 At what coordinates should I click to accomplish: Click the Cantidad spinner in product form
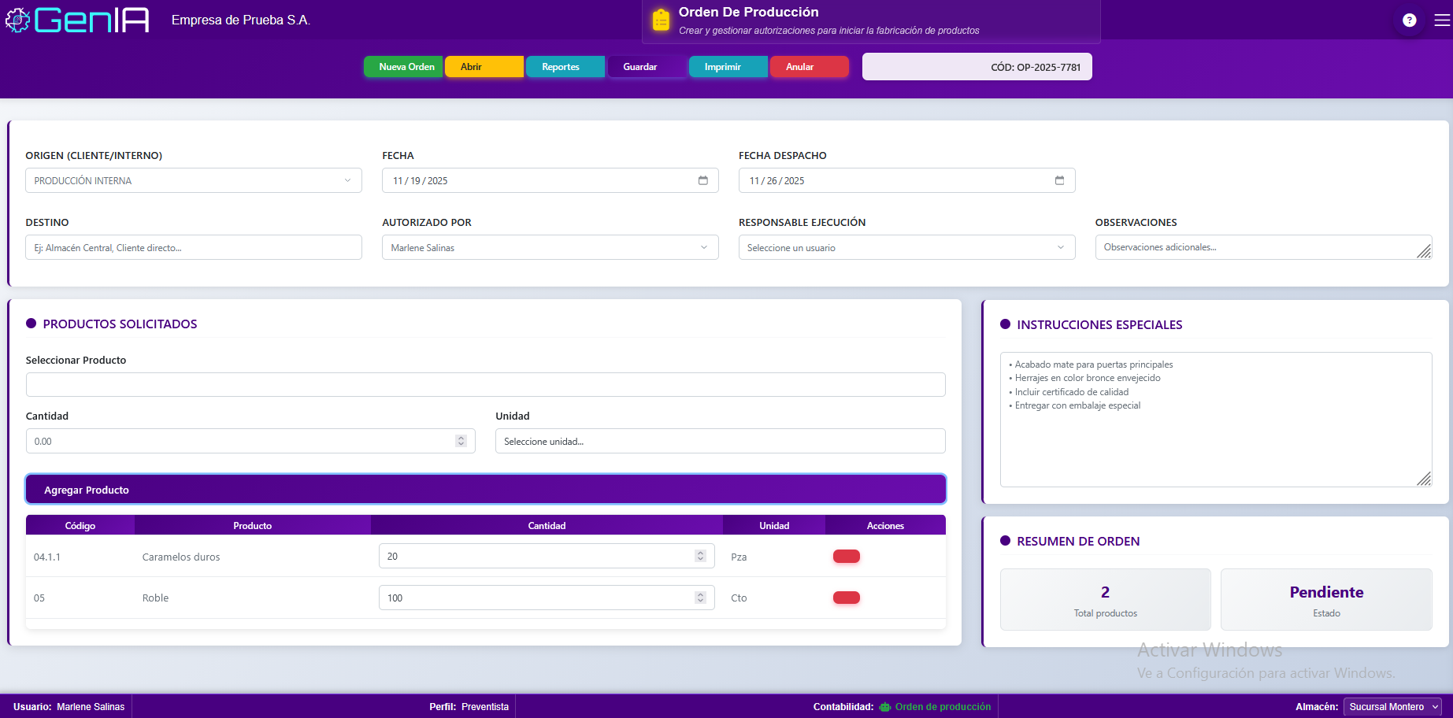coord(461,441)
